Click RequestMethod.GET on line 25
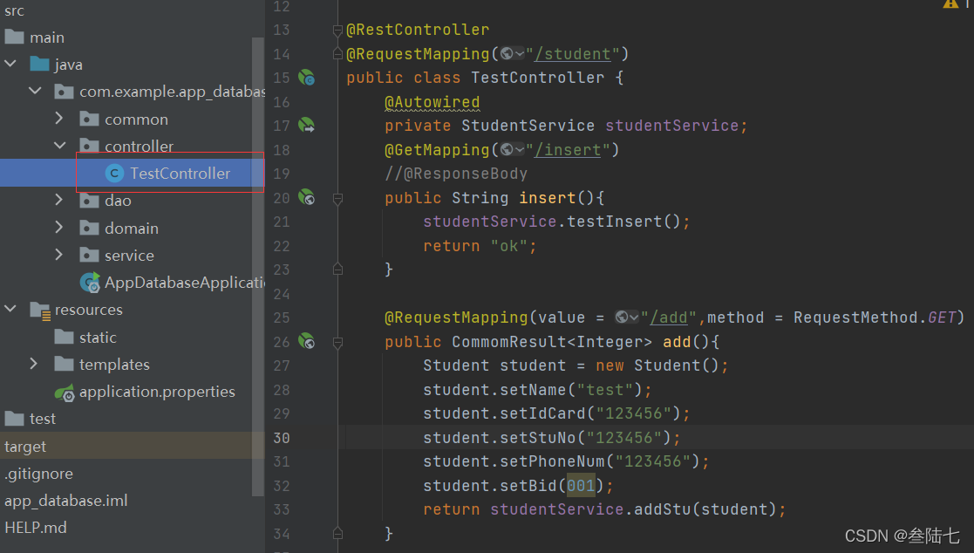 (875, 317)
